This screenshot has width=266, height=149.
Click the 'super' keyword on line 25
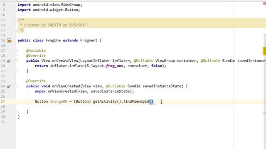40,91
